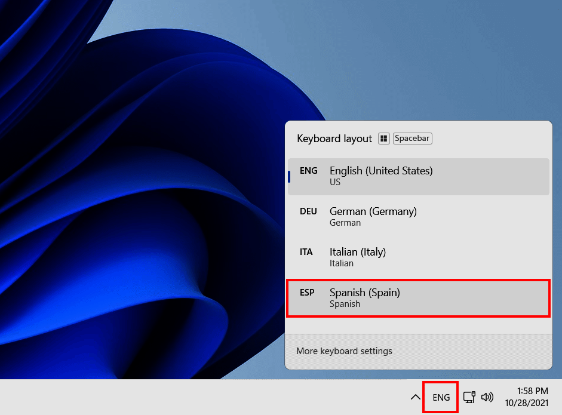Expand hidden icons using the taskbar chevron

pos(415,396)
